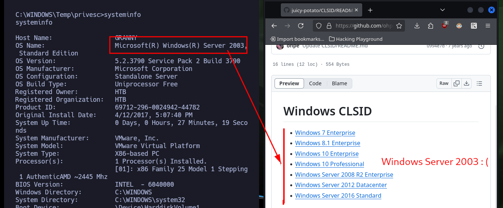Click Product ID '69712-296-0024942-44782' in terminal
This screenshot has width=503, height=208.
tap(157, 107)
